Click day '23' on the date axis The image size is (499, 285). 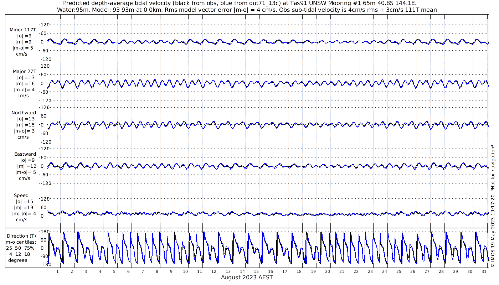click(x=370, y=272)
